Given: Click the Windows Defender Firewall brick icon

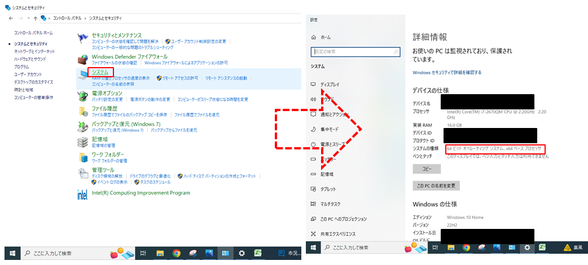Looking at the screenshot, I should tap(82, 60).
